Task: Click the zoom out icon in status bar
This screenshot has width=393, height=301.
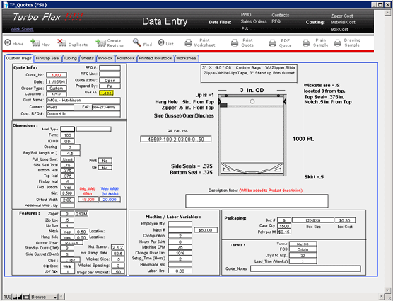Action: (x=15, y=297)
